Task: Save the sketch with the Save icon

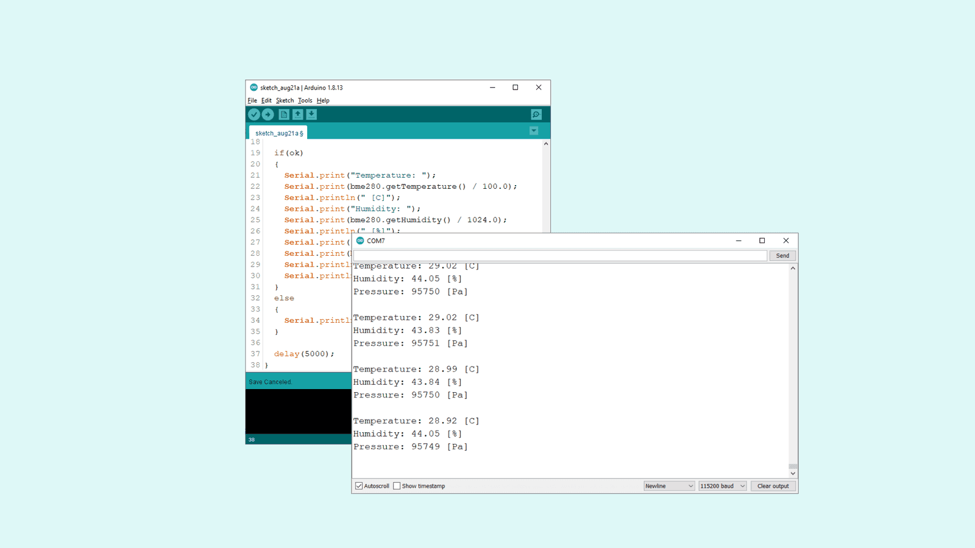Action: click(311, 114)
